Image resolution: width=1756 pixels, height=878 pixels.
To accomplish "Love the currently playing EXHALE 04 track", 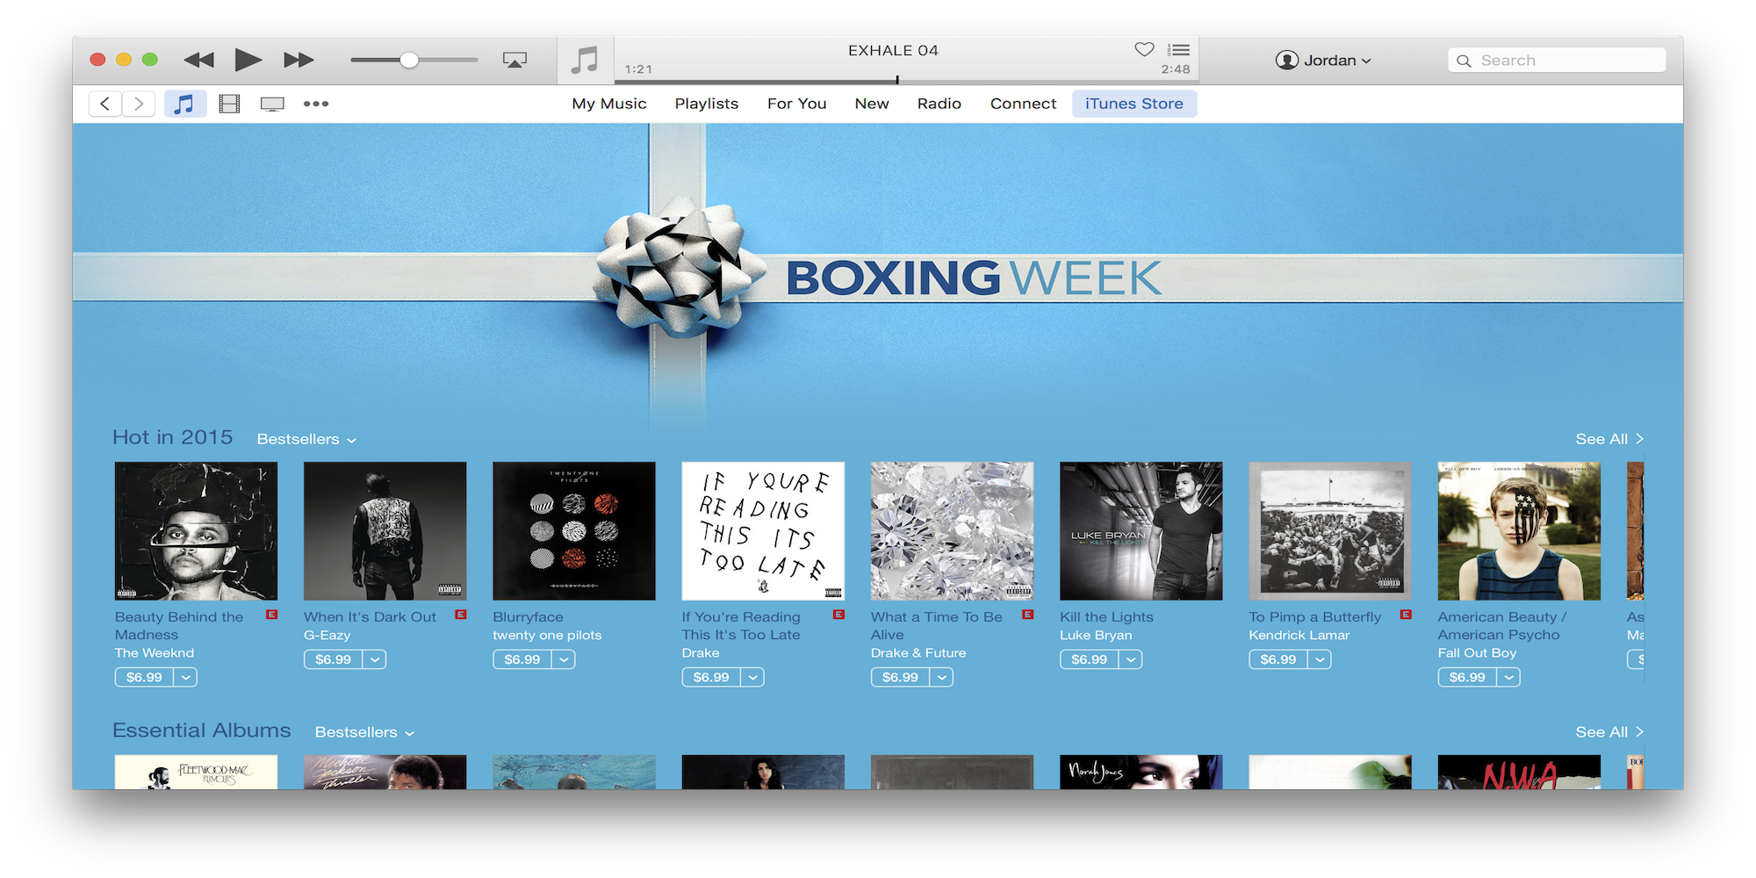I will point(1142,49).
